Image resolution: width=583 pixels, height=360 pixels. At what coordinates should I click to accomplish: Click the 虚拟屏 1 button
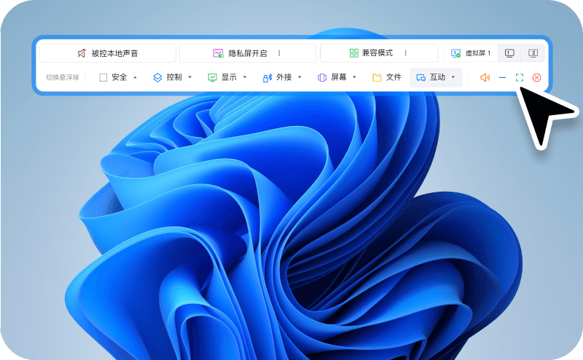tap(471, 53)
